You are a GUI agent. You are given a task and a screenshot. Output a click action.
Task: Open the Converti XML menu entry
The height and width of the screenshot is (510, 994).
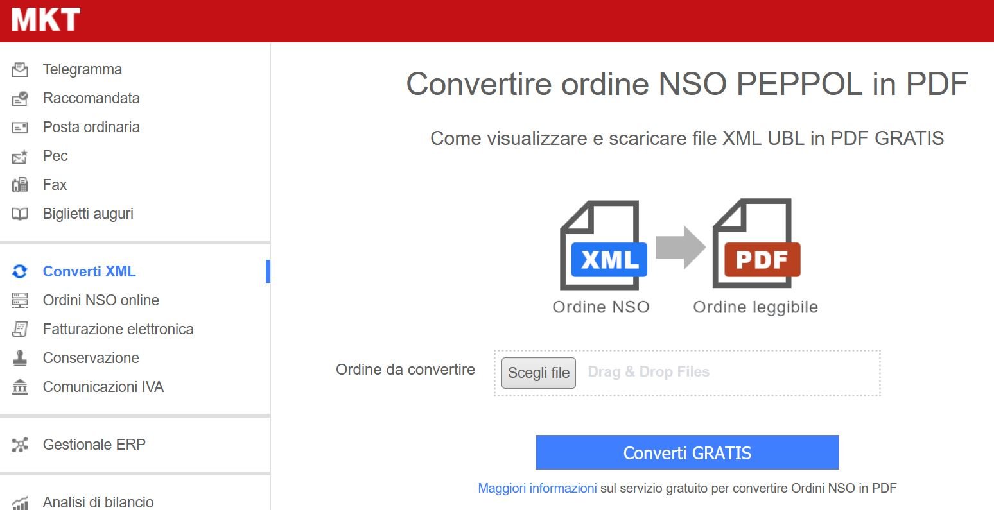[x=89, y=271]
